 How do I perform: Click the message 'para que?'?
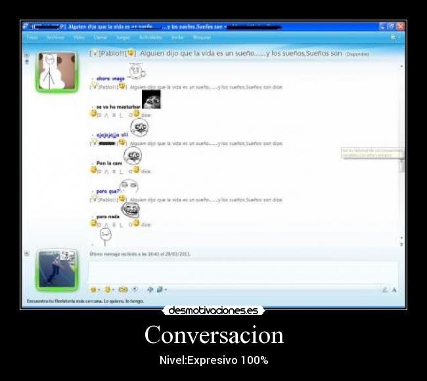coord(108,191)
